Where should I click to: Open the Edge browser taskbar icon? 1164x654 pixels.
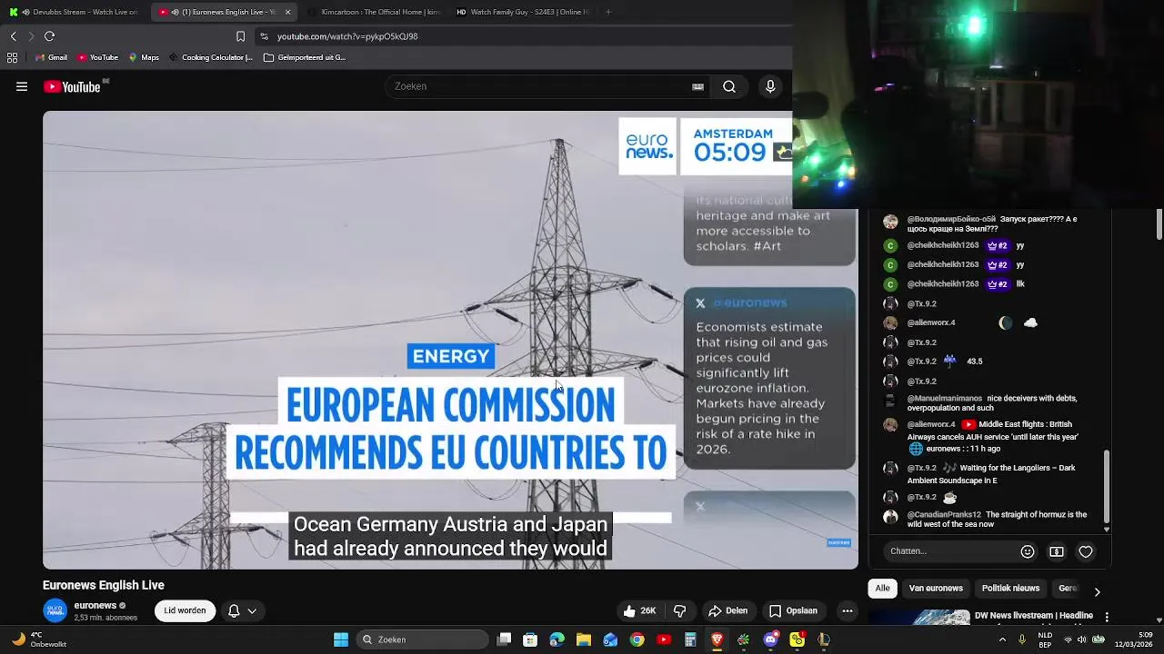click(557, 639)
